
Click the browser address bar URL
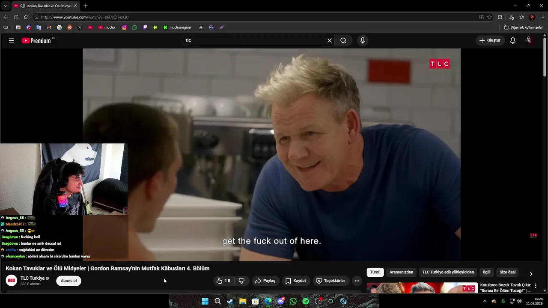(85, 17)
